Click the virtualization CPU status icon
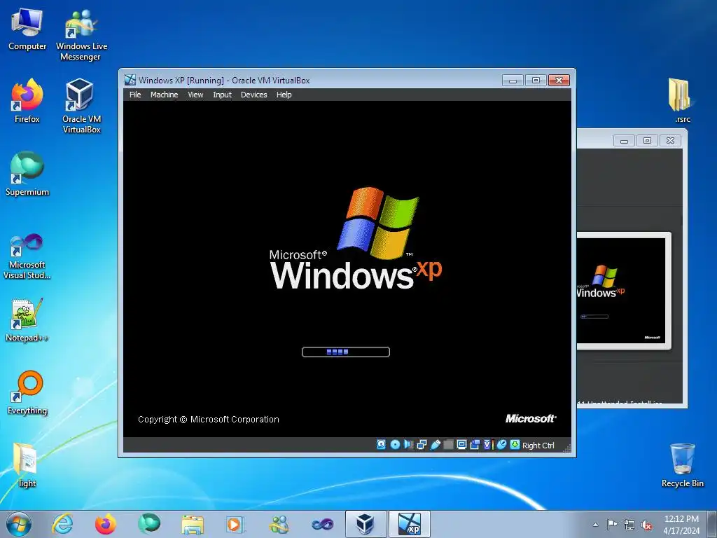Viewport: 717px width, 538px height. (488, 445)
